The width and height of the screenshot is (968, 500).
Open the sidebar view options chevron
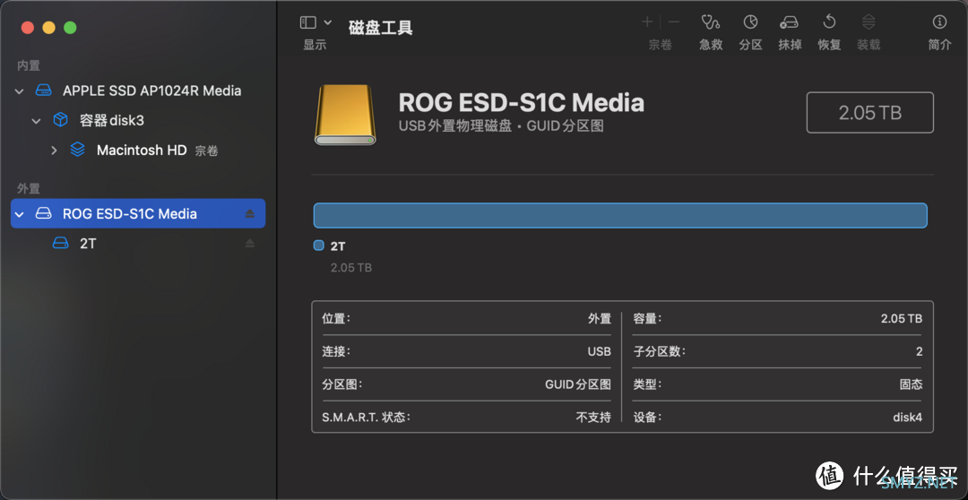[328, 22]
